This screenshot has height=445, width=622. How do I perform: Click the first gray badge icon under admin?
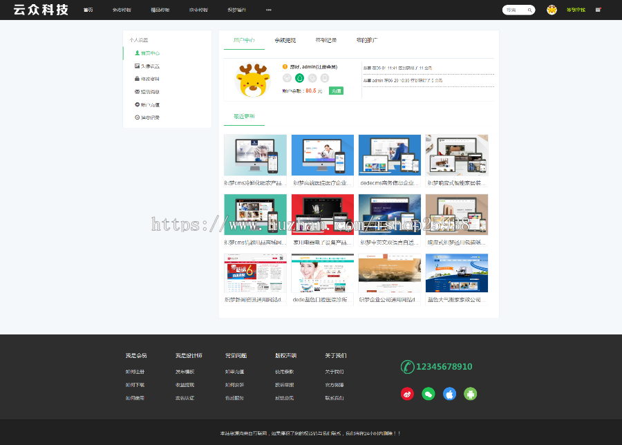tap(288, 78)
